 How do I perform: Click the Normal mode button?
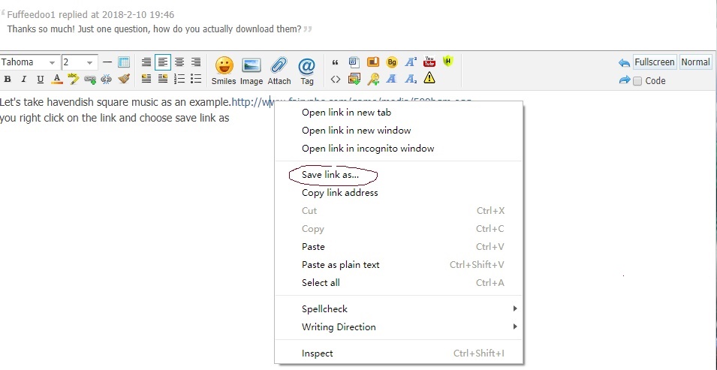coord(695,62)
